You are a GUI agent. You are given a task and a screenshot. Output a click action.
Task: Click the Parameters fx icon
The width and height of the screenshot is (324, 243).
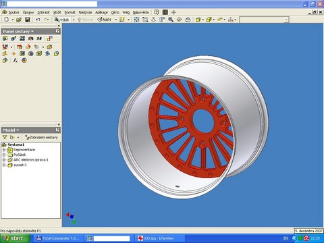tap(15, 60)
